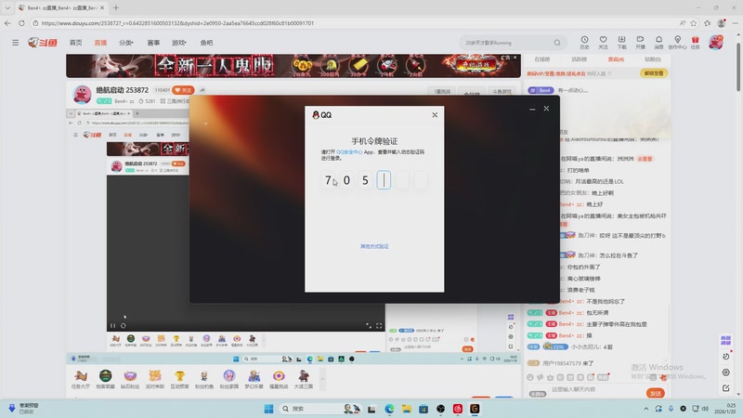Click the feedback edit icon on right sidebar
This screenshot has height=418, width=743.
click(725, 387)
